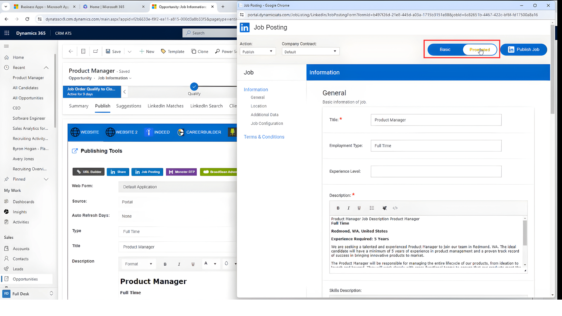Click the URL Builder button
562x316 pixels.
[x=89, y=172]
